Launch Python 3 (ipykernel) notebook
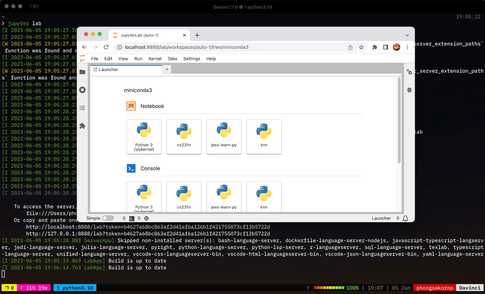Image resolution: width=485 pixels, height=294 pixels. coord(144,136)
